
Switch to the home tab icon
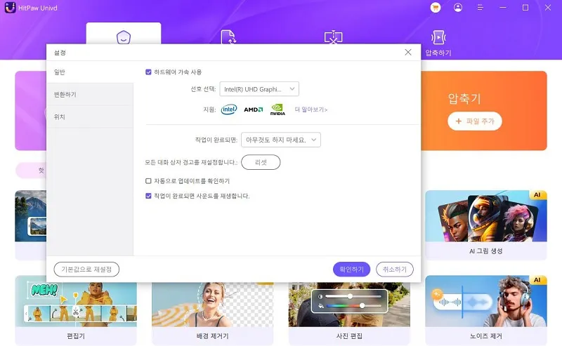coord(124,37)
